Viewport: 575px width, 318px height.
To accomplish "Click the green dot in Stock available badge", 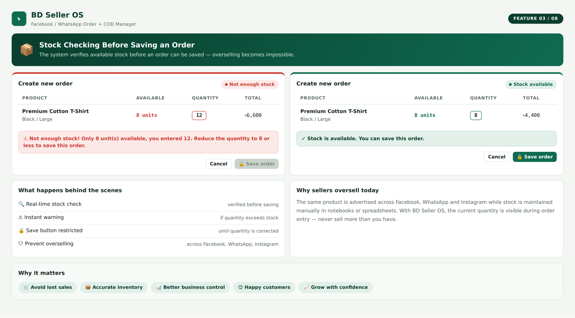I will tap(510, 84).
